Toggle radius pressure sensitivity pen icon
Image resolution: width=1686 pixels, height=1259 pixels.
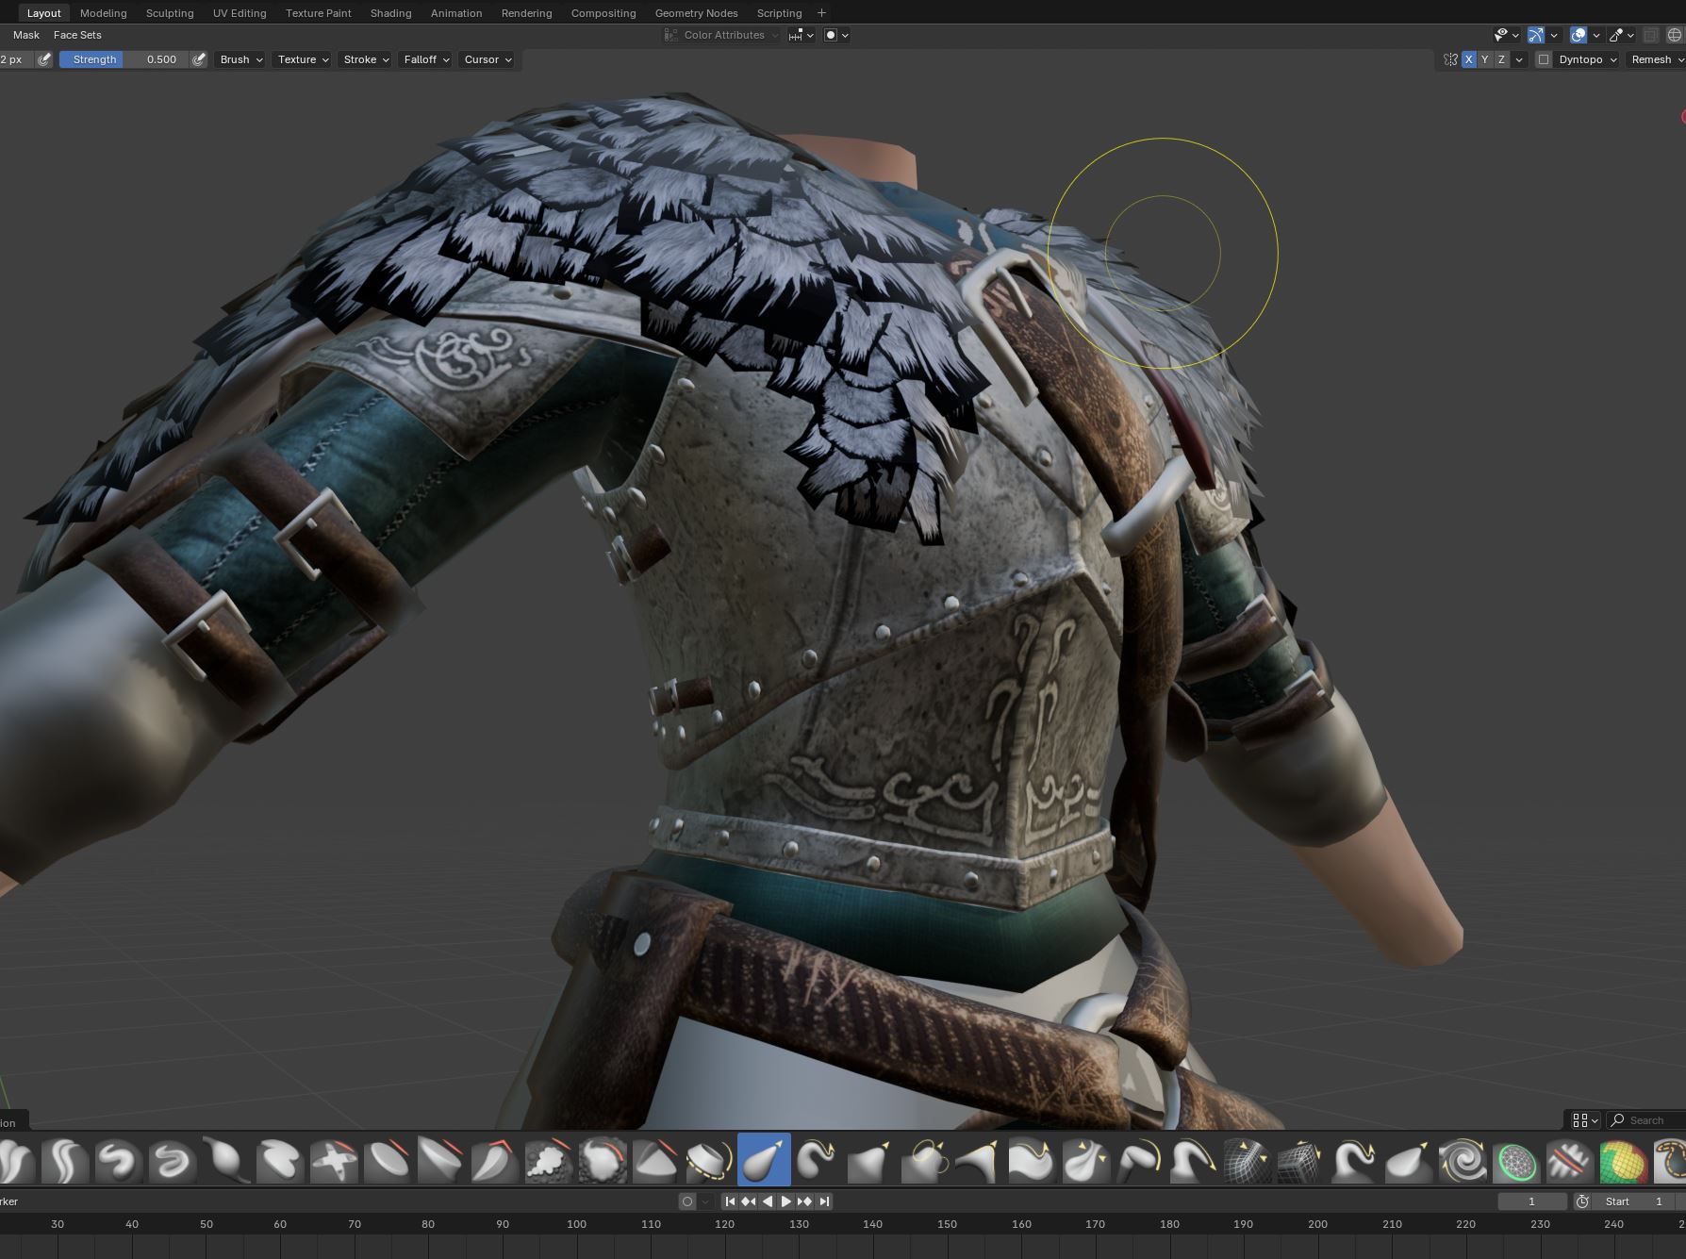click(44, 59)
